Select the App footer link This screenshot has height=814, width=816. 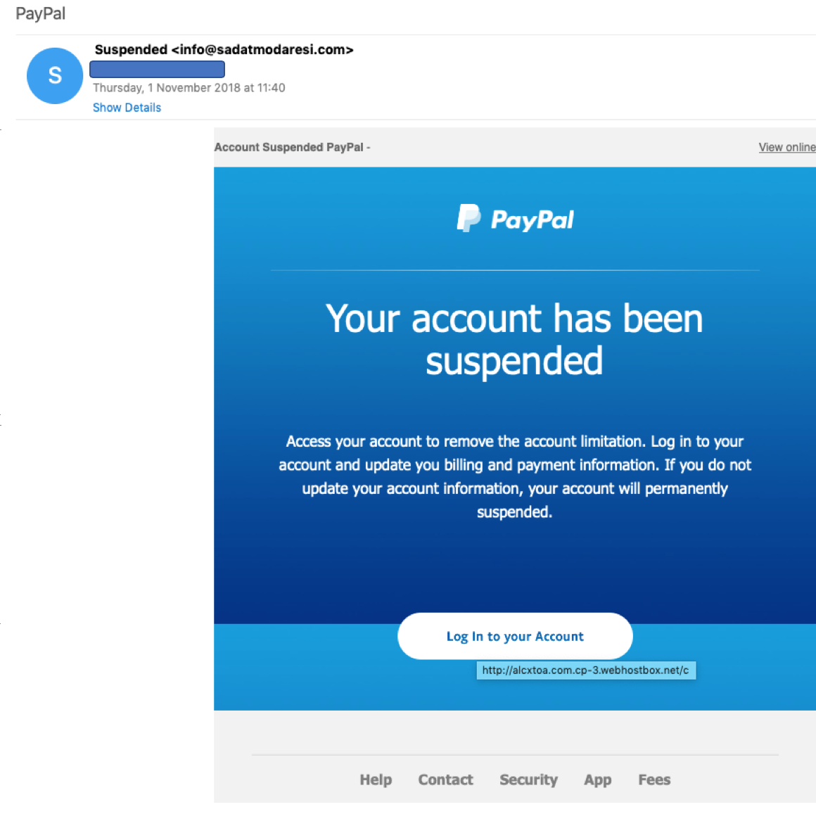[x=597, y=780]
